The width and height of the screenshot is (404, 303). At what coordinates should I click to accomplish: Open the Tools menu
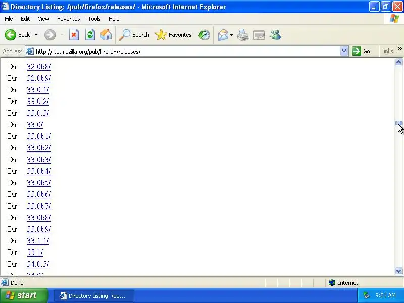(94, 19)
